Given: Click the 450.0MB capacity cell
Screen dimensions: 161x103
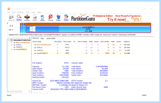Looking at the screenshot, I should 127,45.
